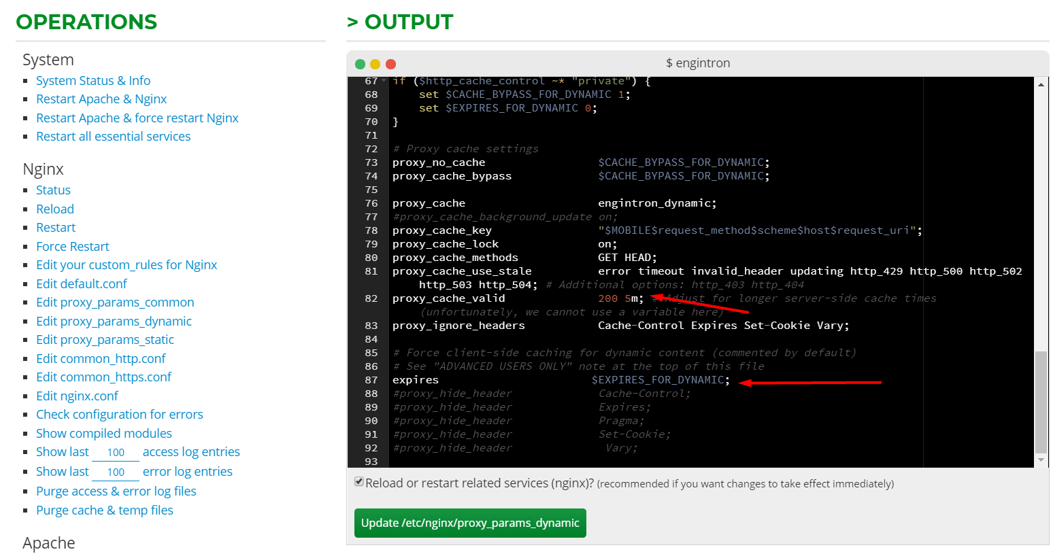Focus the access log entries count field

click(x=116, y=453)
